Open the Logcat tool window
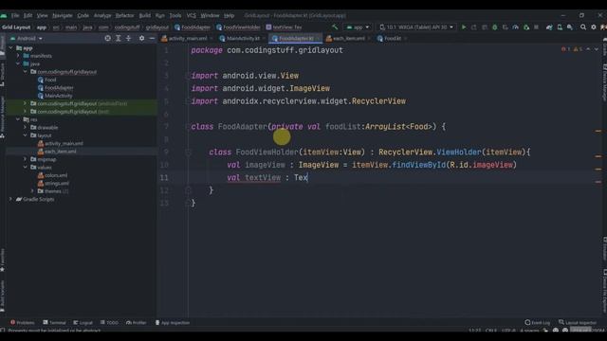The image size is (607, 341). coord(83,322)
